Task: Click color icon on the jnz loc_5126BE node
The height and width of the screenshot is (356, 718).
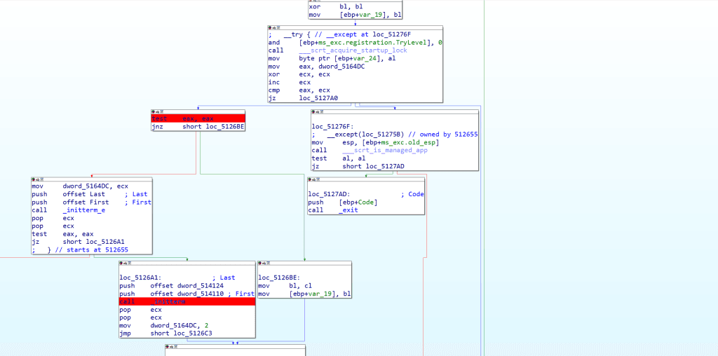Action: (154, 111)
